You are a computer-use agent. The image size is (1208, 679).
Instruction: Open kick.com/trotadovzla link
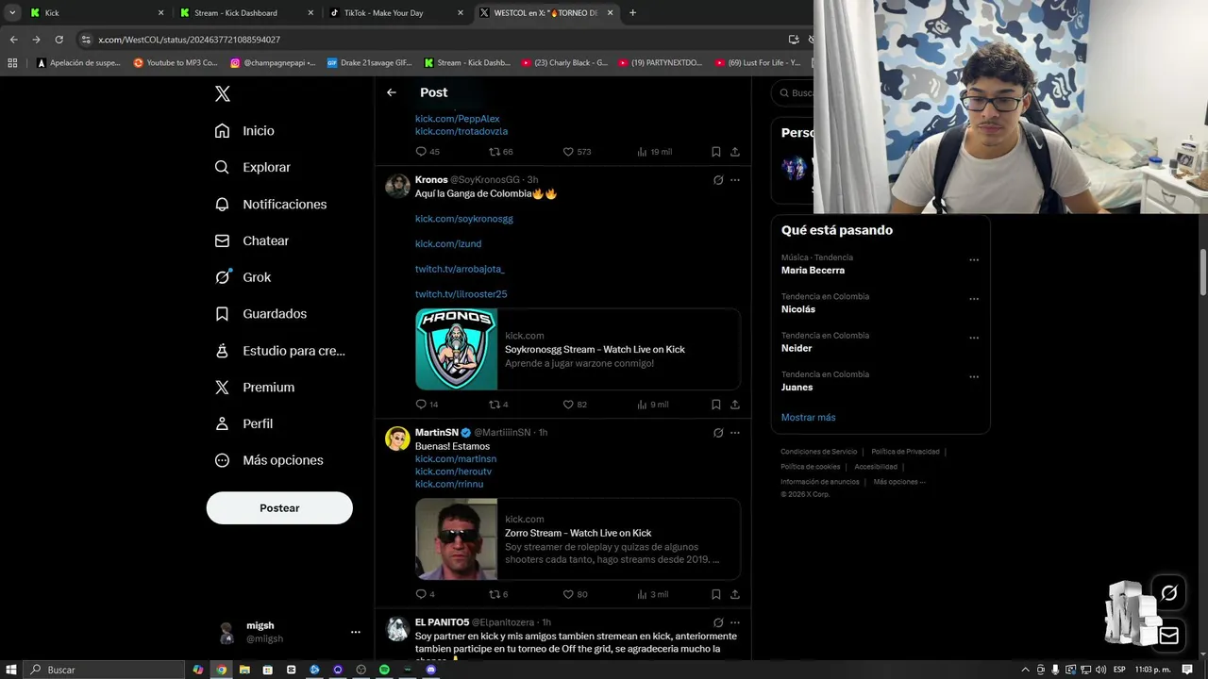pyautogui.click(x=461, y=132)
